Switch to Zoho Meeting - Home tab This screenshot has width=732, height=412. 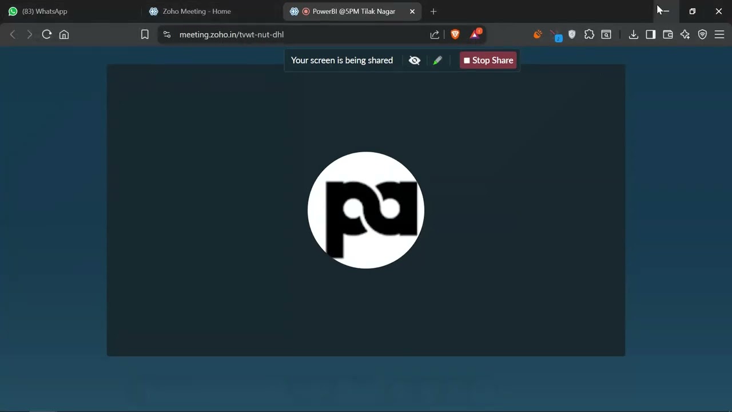click(x=212, y=11)
